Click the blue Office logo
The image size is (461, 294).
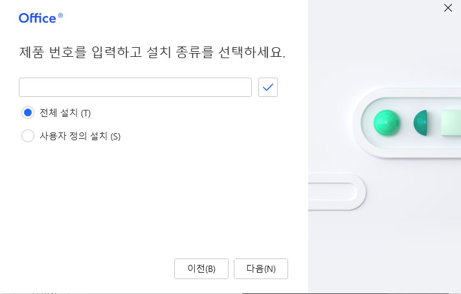pos(38,18)
